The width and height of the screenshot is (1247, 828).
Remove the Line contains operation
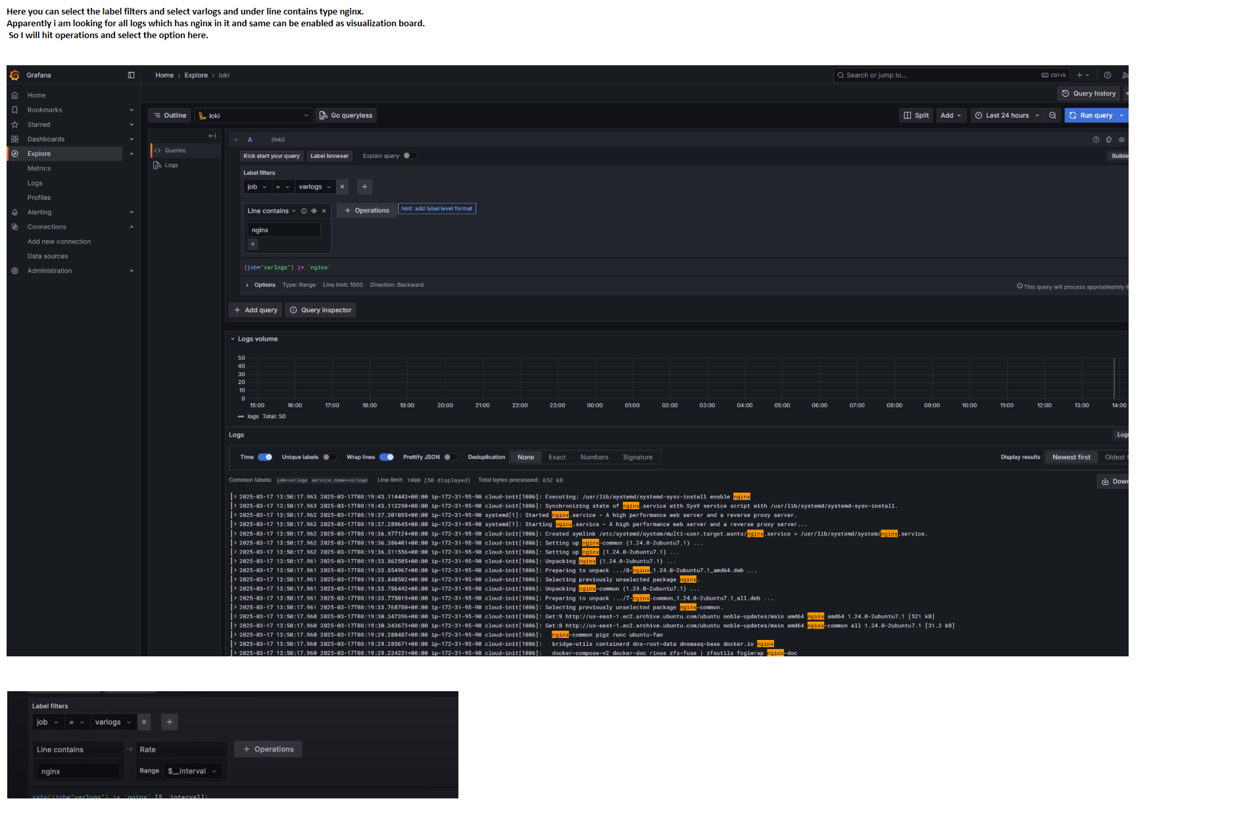tap(324, 211)
